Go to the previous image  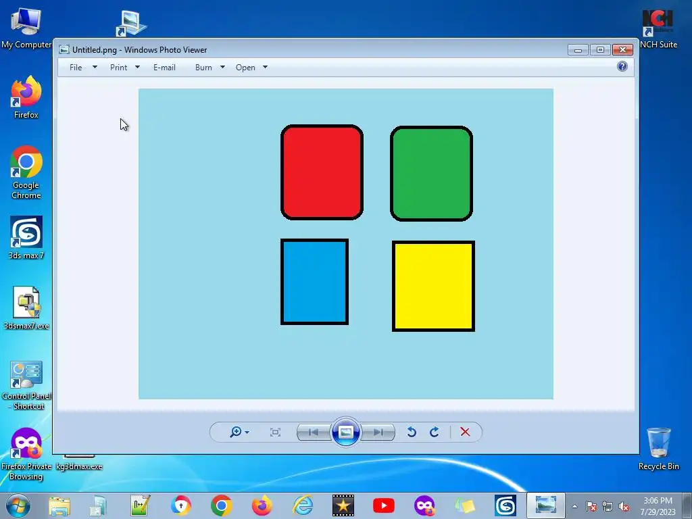(x=314, y=432)
